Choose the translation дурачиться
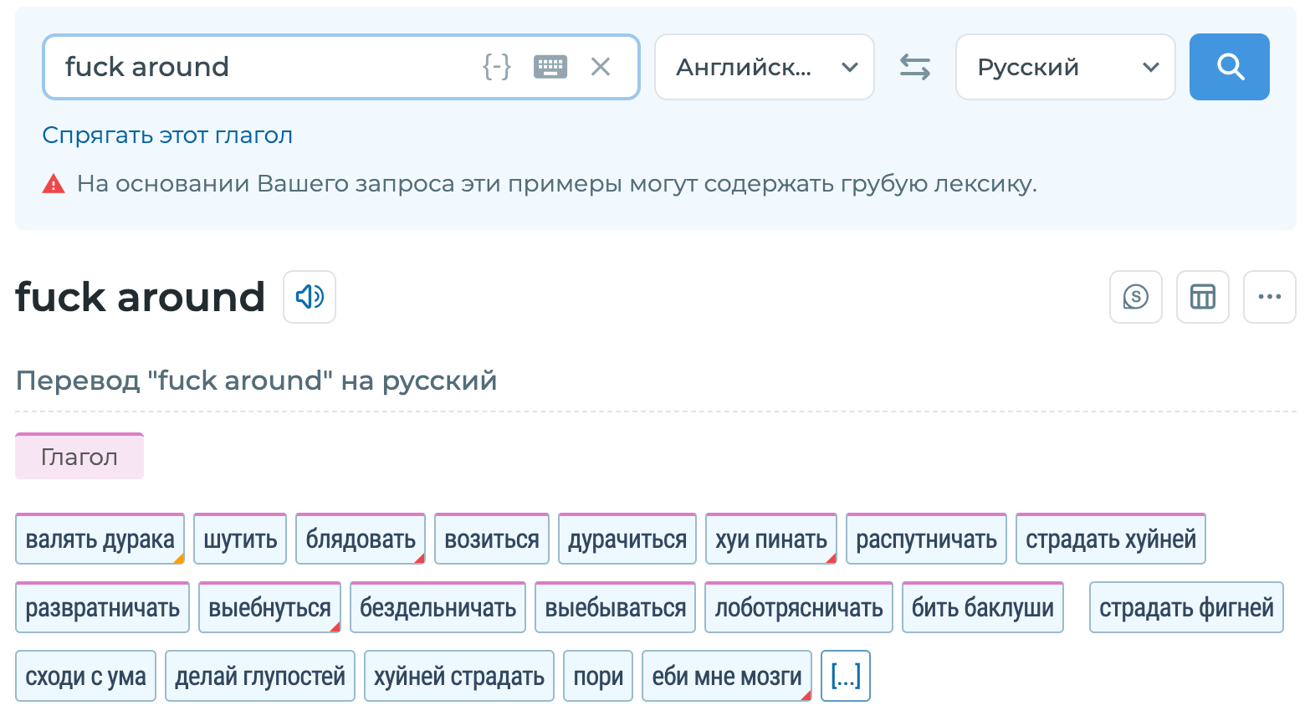 pos(627,539)
